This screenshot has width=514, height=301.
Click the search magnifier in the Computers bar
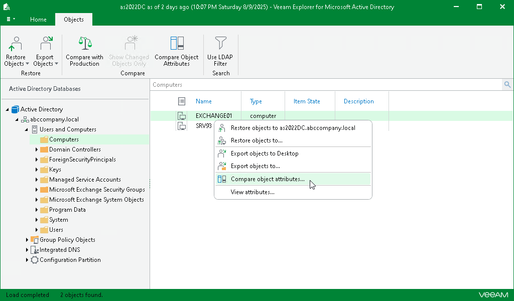(507, 84)
